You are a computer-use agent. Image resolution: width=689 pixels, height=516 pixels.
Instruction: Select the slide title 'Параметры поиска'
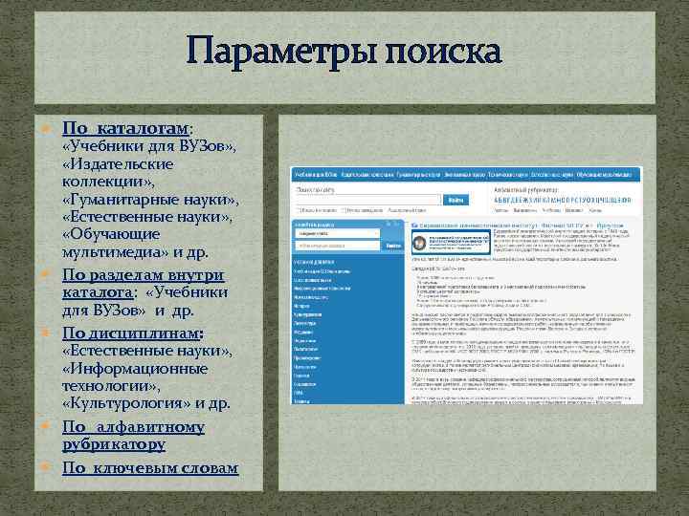pos(344,53)
